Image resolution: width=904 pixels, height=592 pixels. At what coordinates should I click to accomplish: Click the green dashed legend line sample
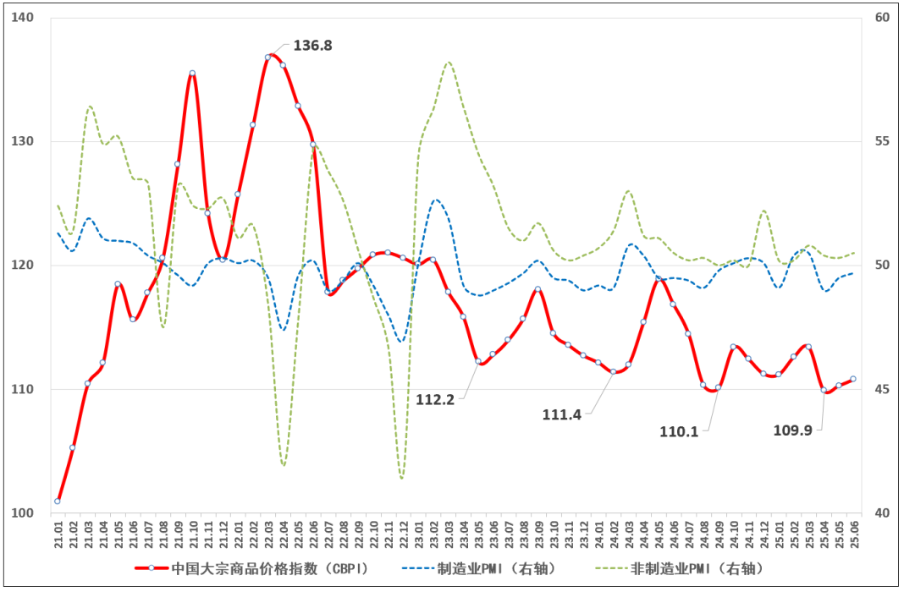[x=611, y=568]
